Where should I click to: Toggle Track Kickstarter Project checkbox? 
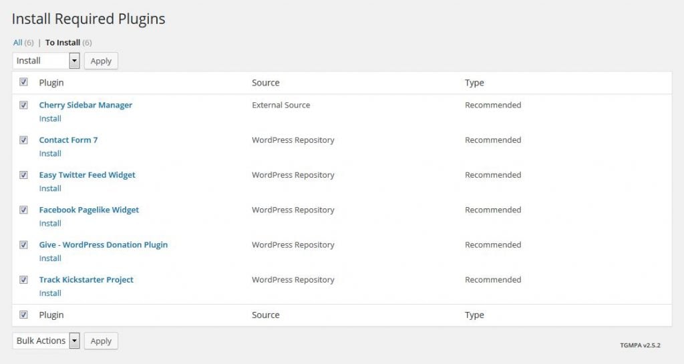tap(24, 280)
